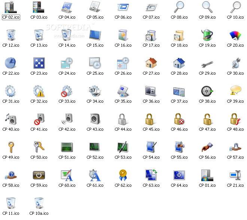Select the CP 50.ico two keys icon
The width and height of the screenshot is (247, 220).
(39, 147)
